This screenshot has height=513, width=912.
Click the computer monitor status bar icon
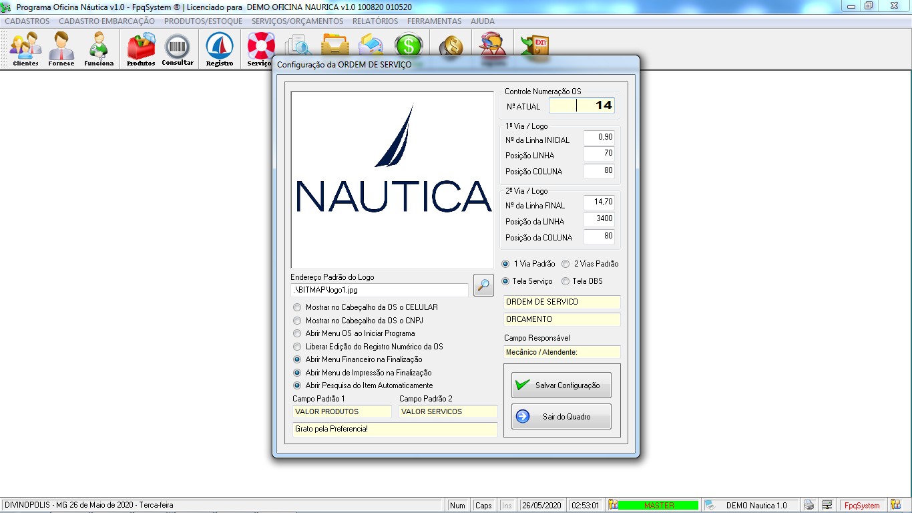tap(827, 505)
